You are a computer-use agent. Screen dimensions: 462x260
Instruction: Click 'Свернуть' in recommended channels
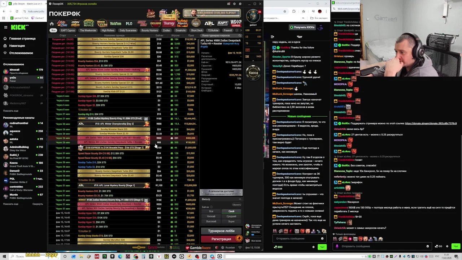38,204
